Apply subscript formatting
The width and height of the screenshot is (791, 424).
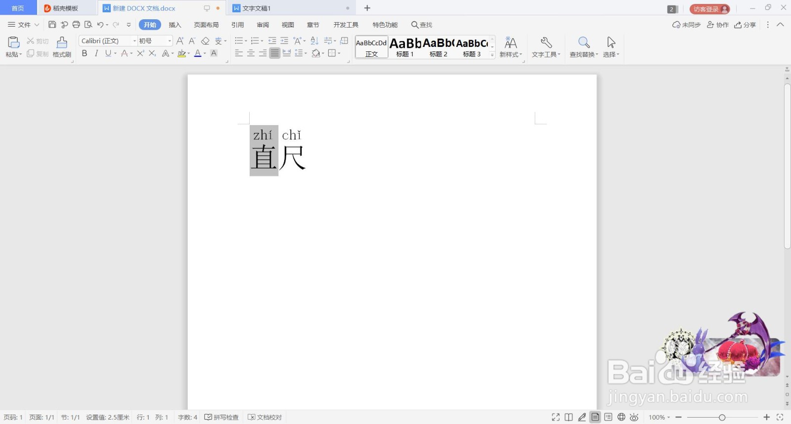pyautogui.click(x=152, y=53)
